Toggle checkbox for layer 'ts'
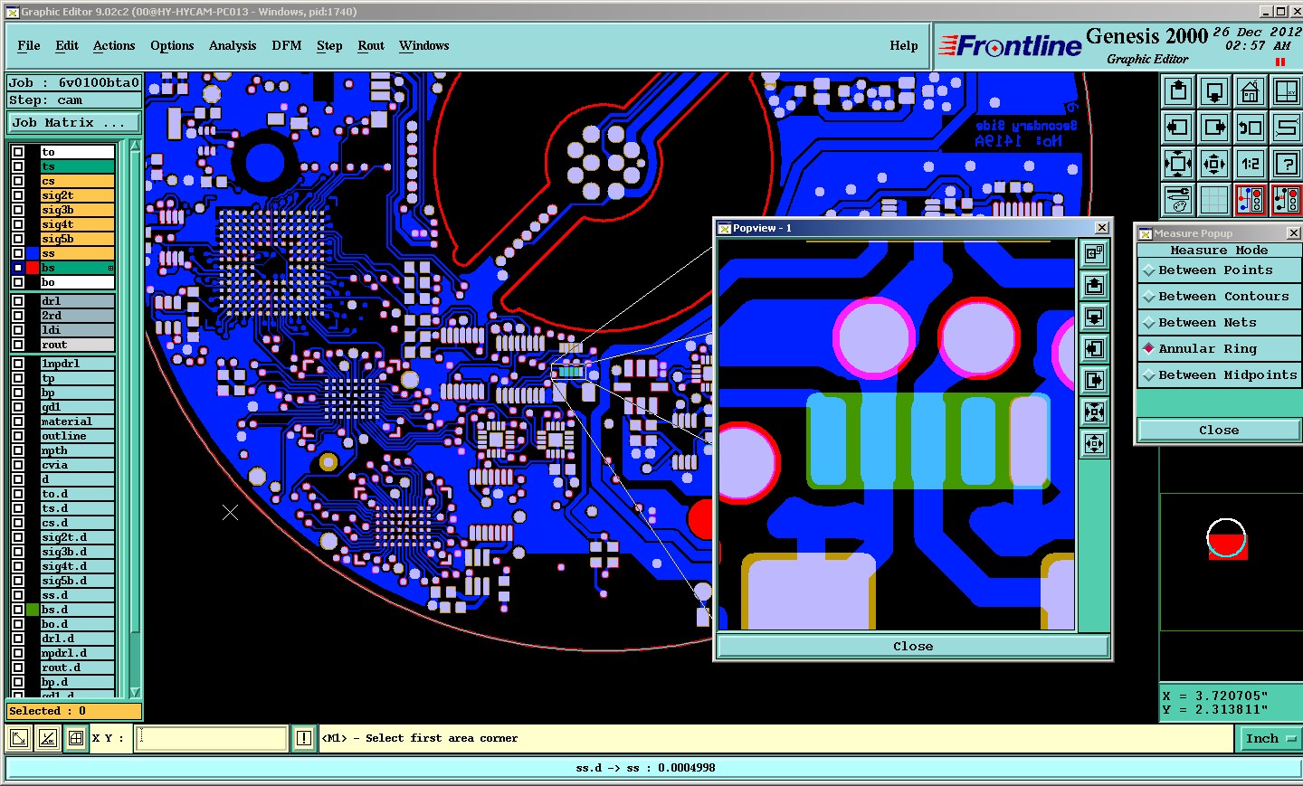Screen dimensions: 1303x786 18,166
